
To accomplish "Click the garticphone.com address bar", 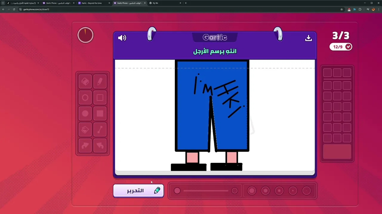I will pyautogui.click(x=179, y=9).
